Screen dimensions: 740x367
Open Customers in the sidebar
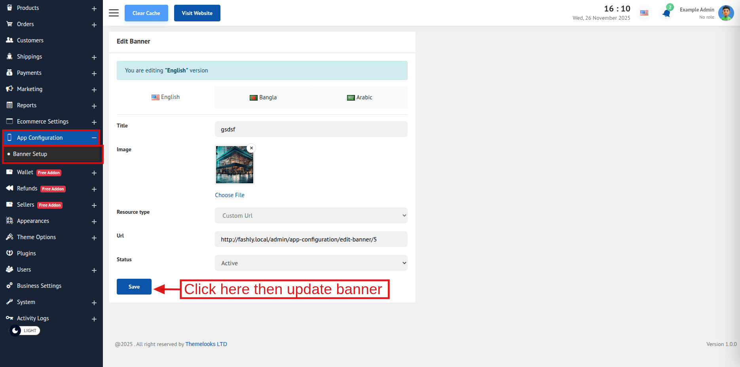(30, 40)
